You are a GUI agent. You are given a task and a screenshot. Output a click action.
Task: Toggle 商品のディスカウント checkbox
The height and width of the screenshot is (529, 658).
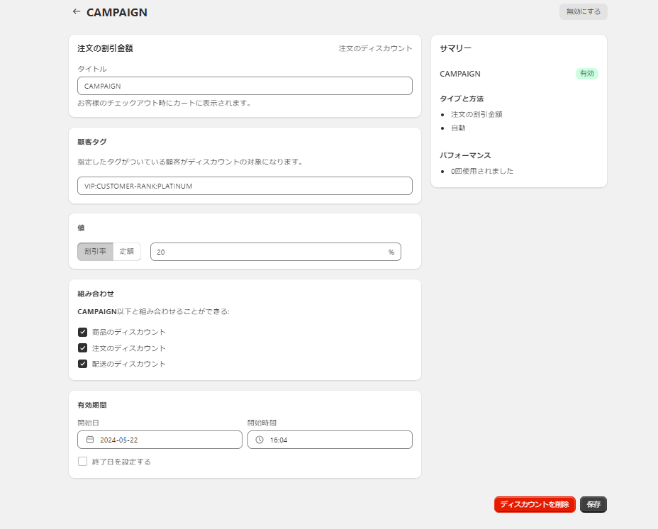(x=83, y=332)
